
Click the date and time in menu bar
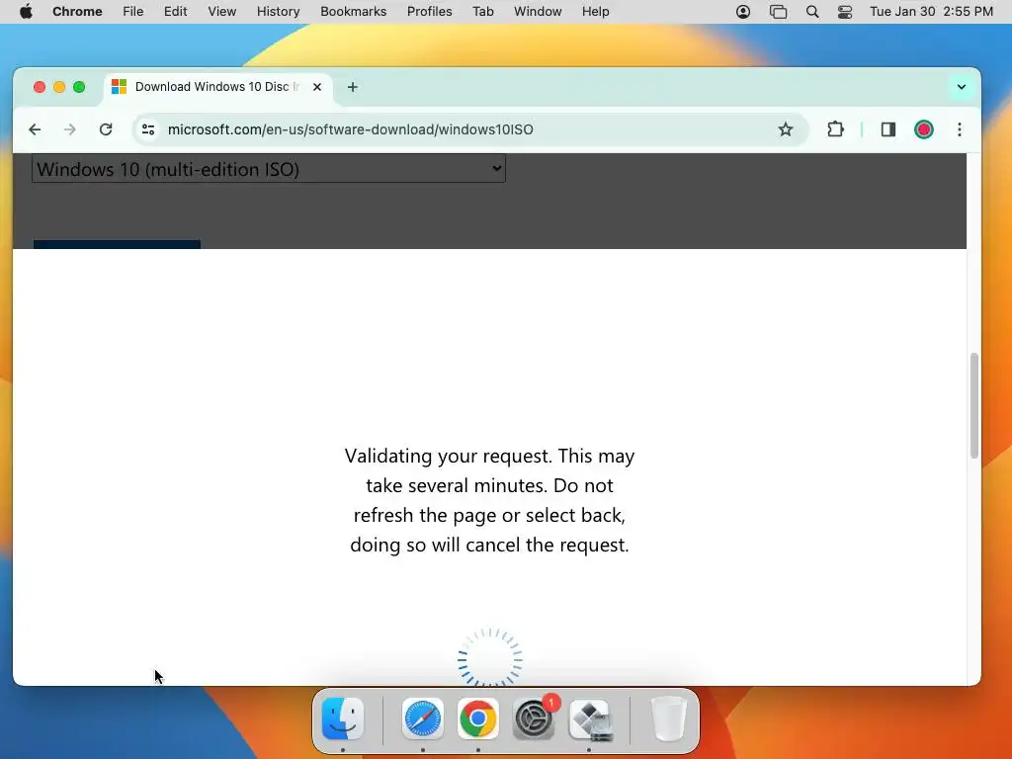[x=931, y=12]
